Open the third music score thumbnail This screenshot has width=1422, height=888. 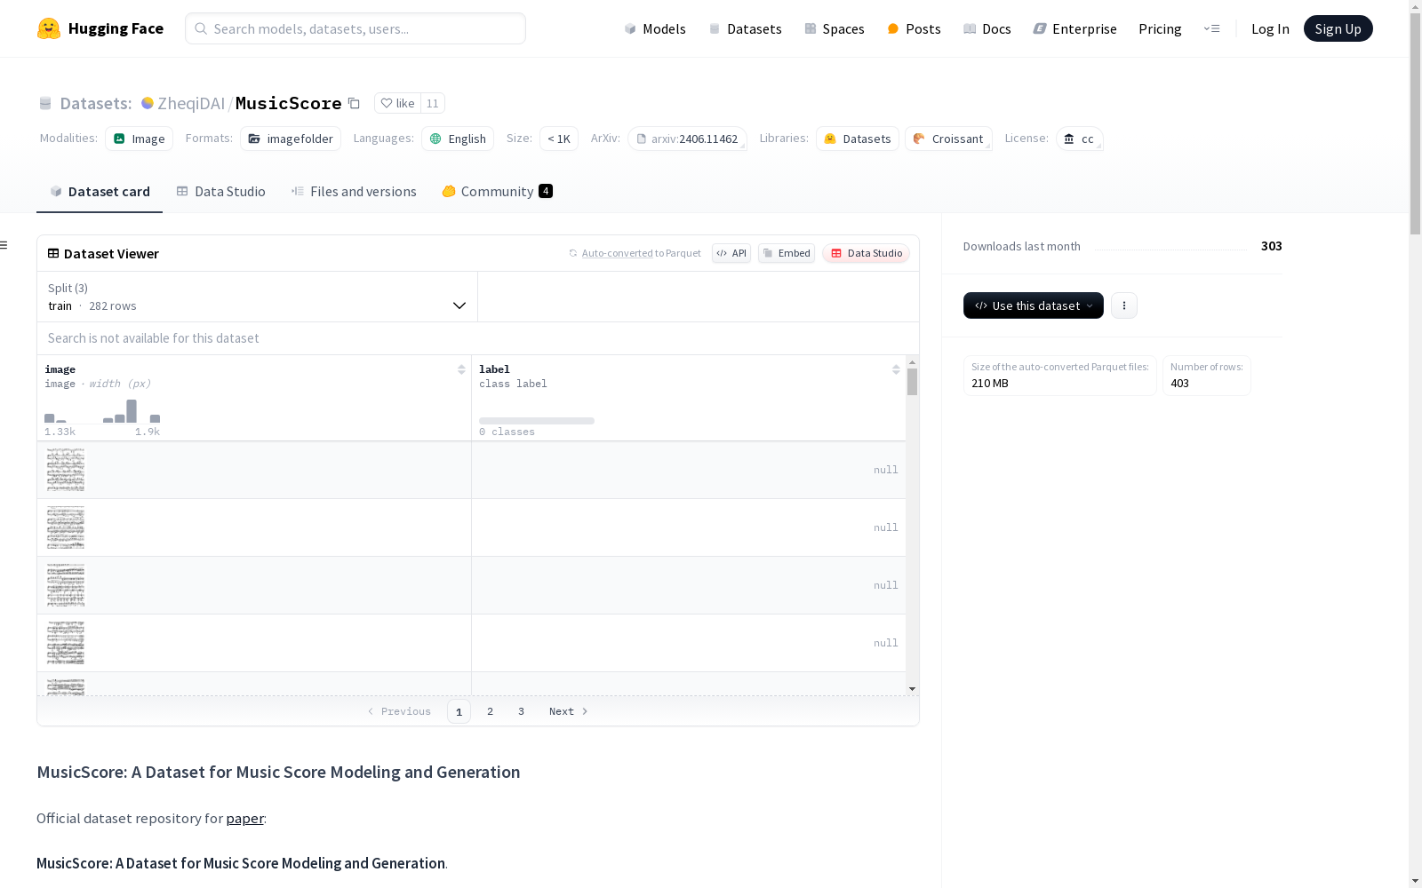66,585
